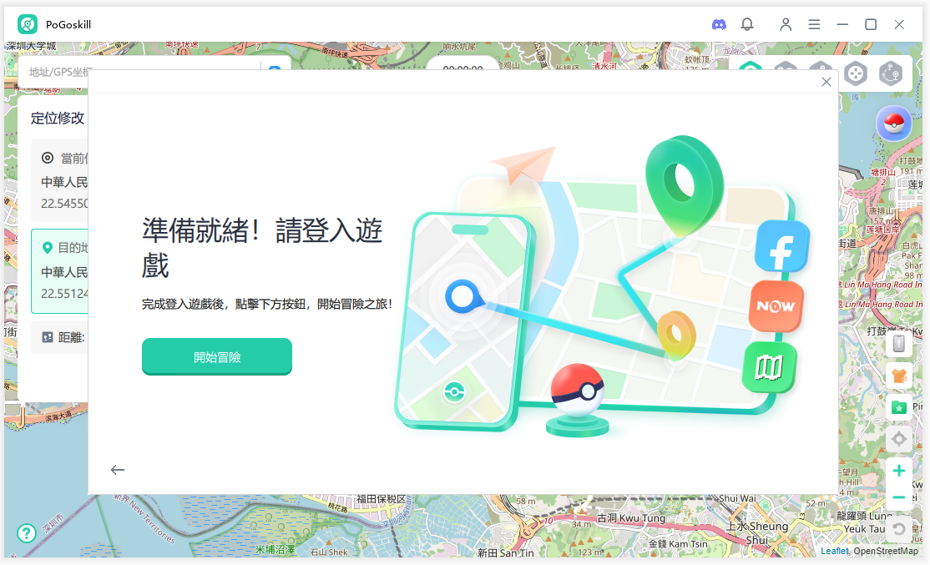Click the back arrow in the dialog
930x565 pixels.
pos(118,470)
